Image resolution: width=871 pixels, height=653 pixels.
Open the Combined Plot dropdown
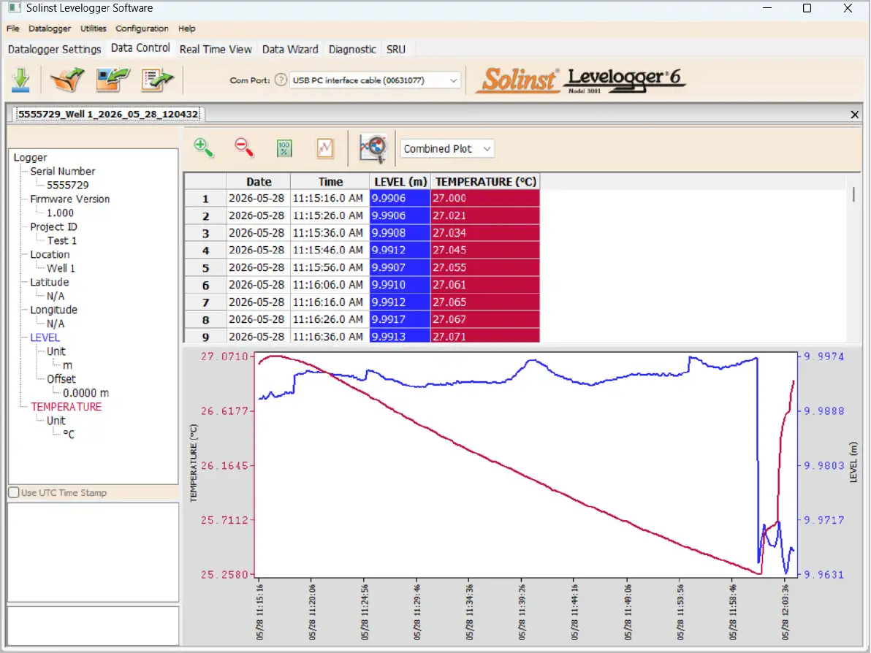click(447, 149)
